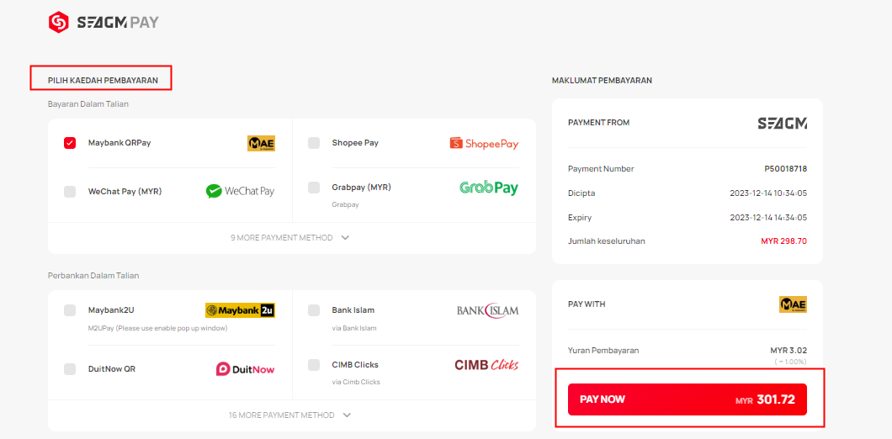
Task: Check the Grabpay (MYR) option box
Action: click(313, 187)
